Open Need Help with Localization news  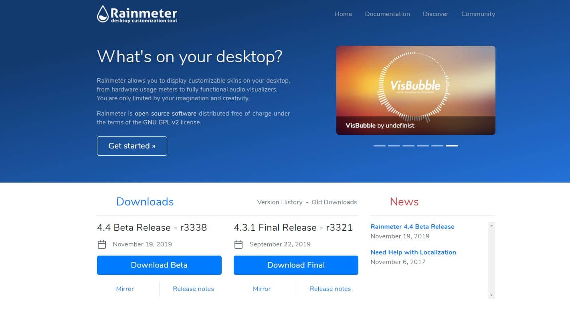click(x=413, y=252)
